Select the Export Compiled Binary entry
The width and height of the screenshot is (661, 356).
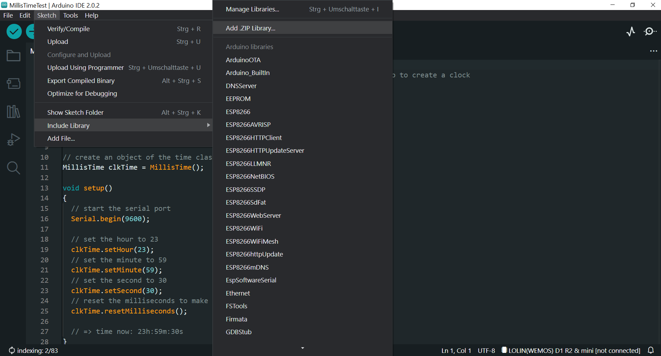click(81, 81)
